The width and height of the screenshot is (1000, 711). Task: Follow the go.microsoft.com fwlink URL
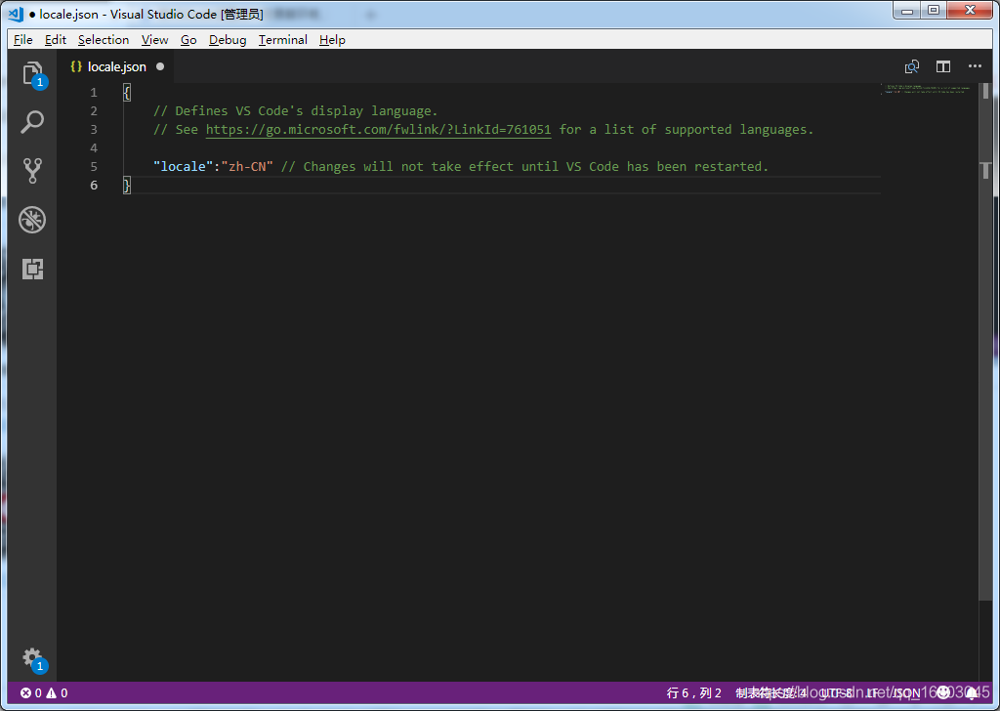(378, 130)
